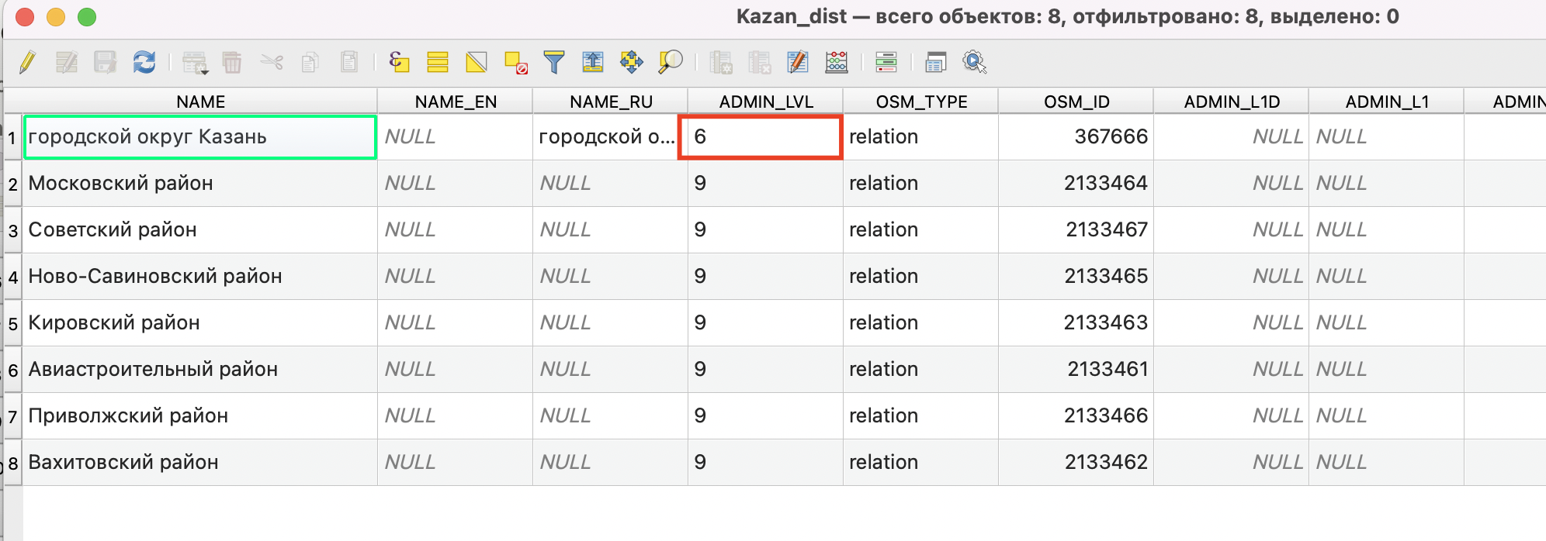Click the cell Приволжский район

pyautogui.click(x=200, y=416)
